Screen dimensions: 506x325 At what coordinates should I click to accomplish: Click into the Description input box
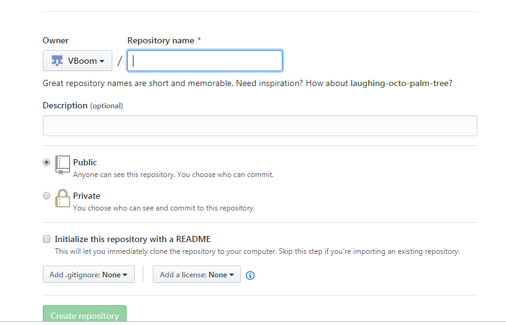tap(260, 126)
